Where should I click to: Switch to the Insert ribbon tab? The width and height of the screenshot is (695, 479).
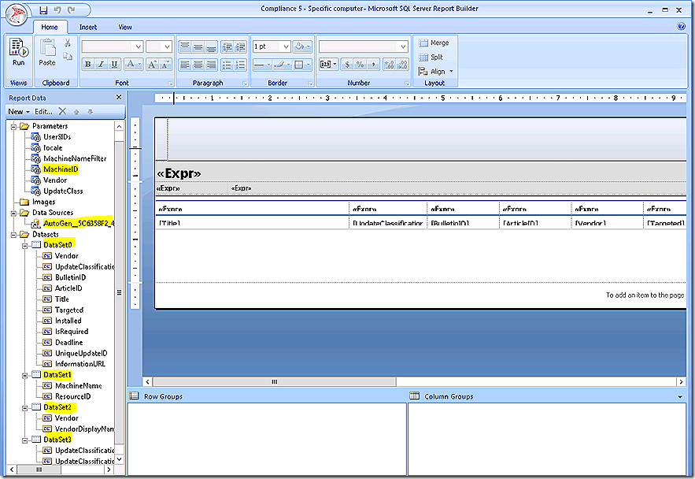(x=88, y=27)
